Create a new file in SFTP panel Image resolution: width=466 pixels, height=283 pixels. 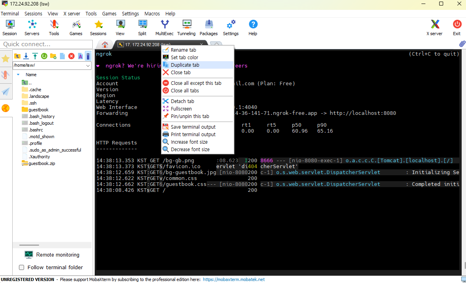pos(62,56)
